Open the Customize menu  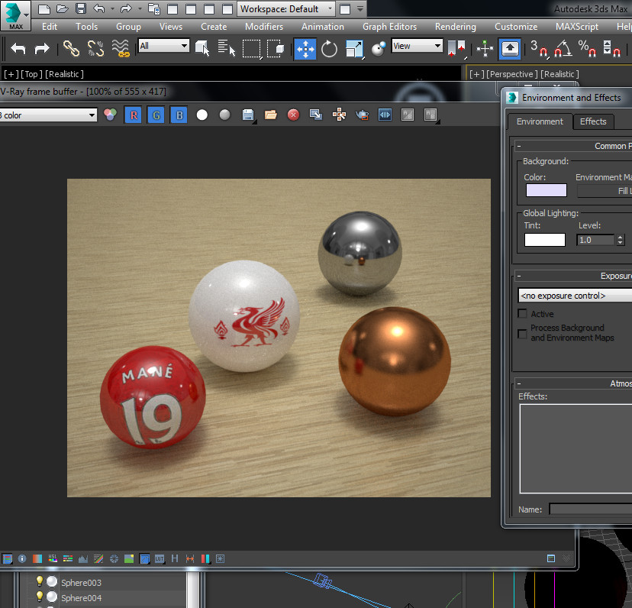(516, 27)
